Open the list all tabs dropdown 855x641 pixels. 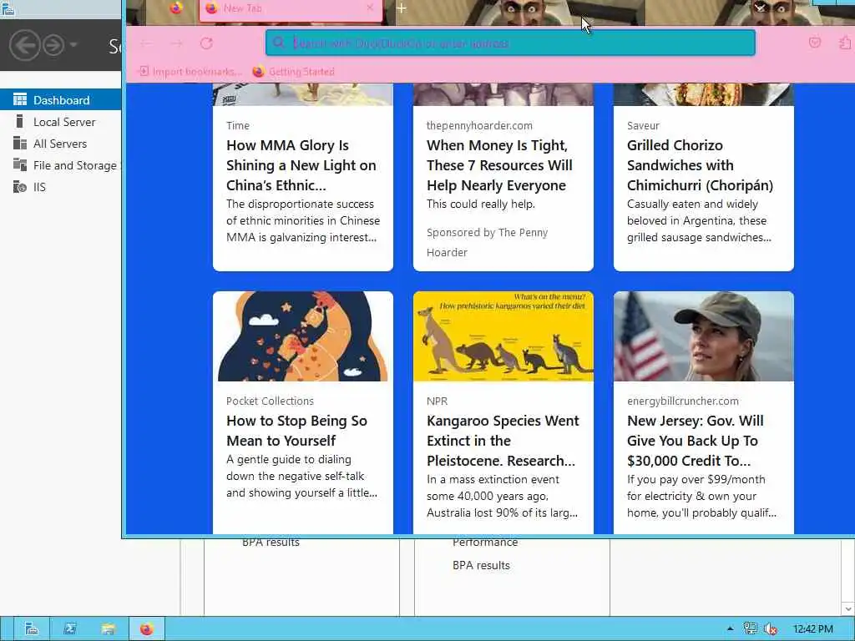tap(760, 7)
